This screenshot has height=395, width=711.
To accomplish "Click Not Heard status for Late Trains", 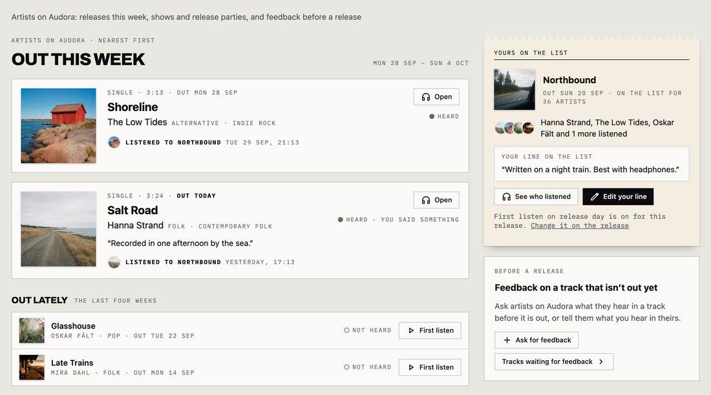I will [x=368, y=367].
